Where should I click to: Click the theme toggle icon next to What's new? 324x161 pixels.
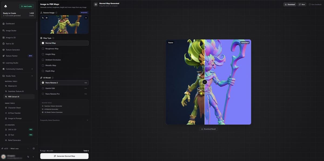pos(34,148)
